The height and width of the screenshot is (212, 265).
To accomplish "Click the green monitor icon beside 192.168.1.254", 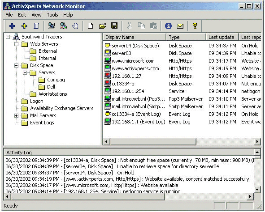I will 108,91.
